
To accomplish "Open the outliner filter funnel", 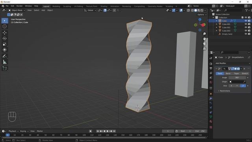I will click(x=246, y=10).
